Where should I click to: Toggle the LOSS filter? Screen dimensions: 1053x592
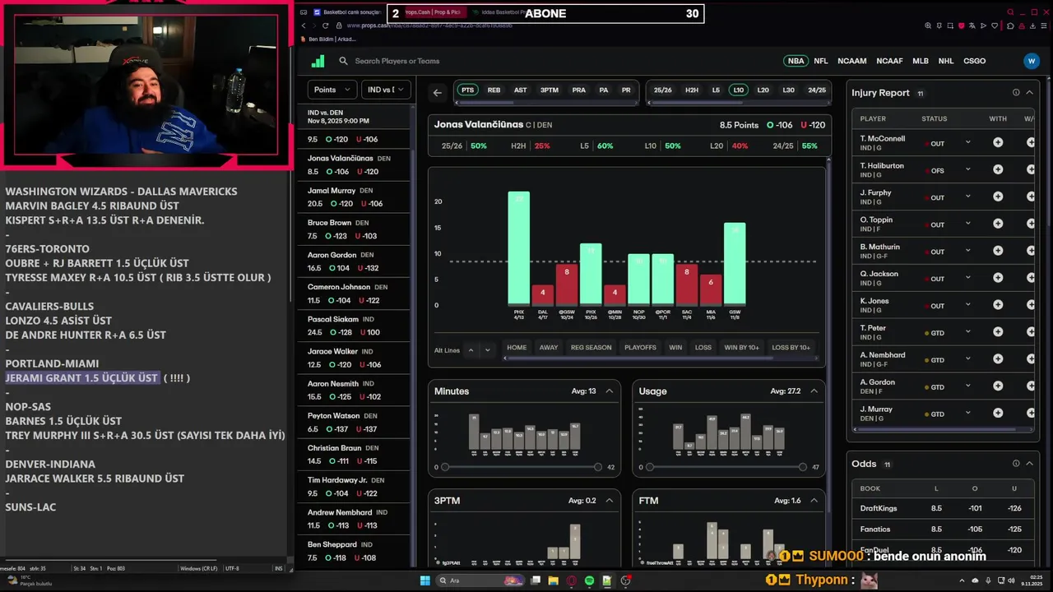[x=703, y=348]
